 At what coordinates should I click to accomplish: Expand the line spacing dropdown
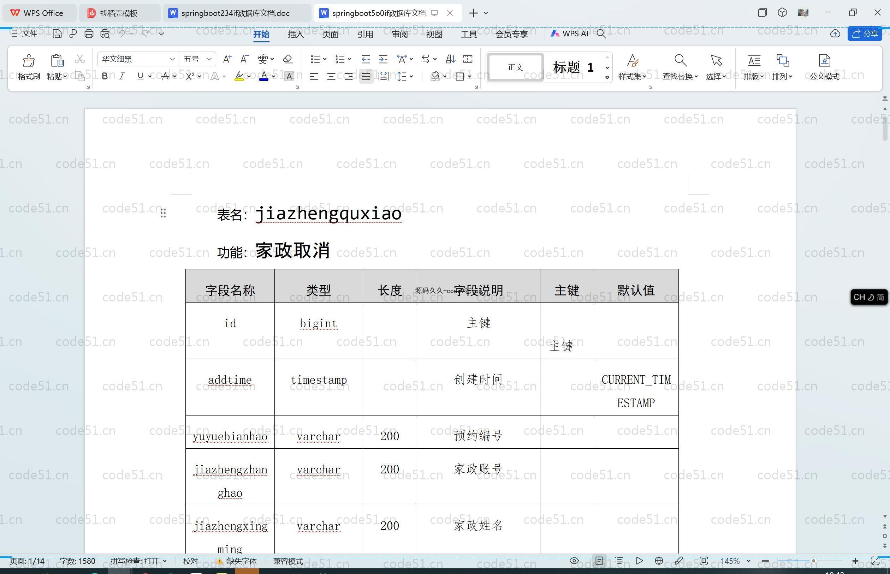pyautogui.click(x=411, y=76)
